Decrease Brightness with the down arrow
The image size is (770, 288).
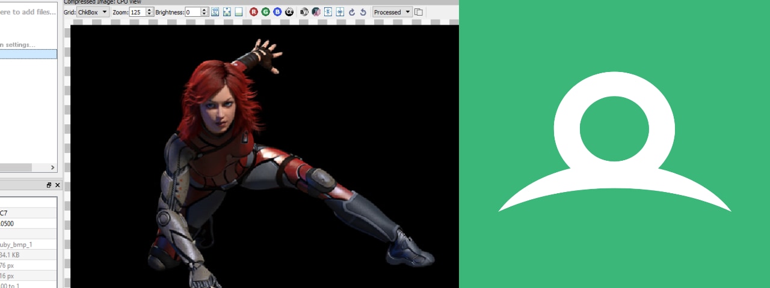click(x=205, y=14)
